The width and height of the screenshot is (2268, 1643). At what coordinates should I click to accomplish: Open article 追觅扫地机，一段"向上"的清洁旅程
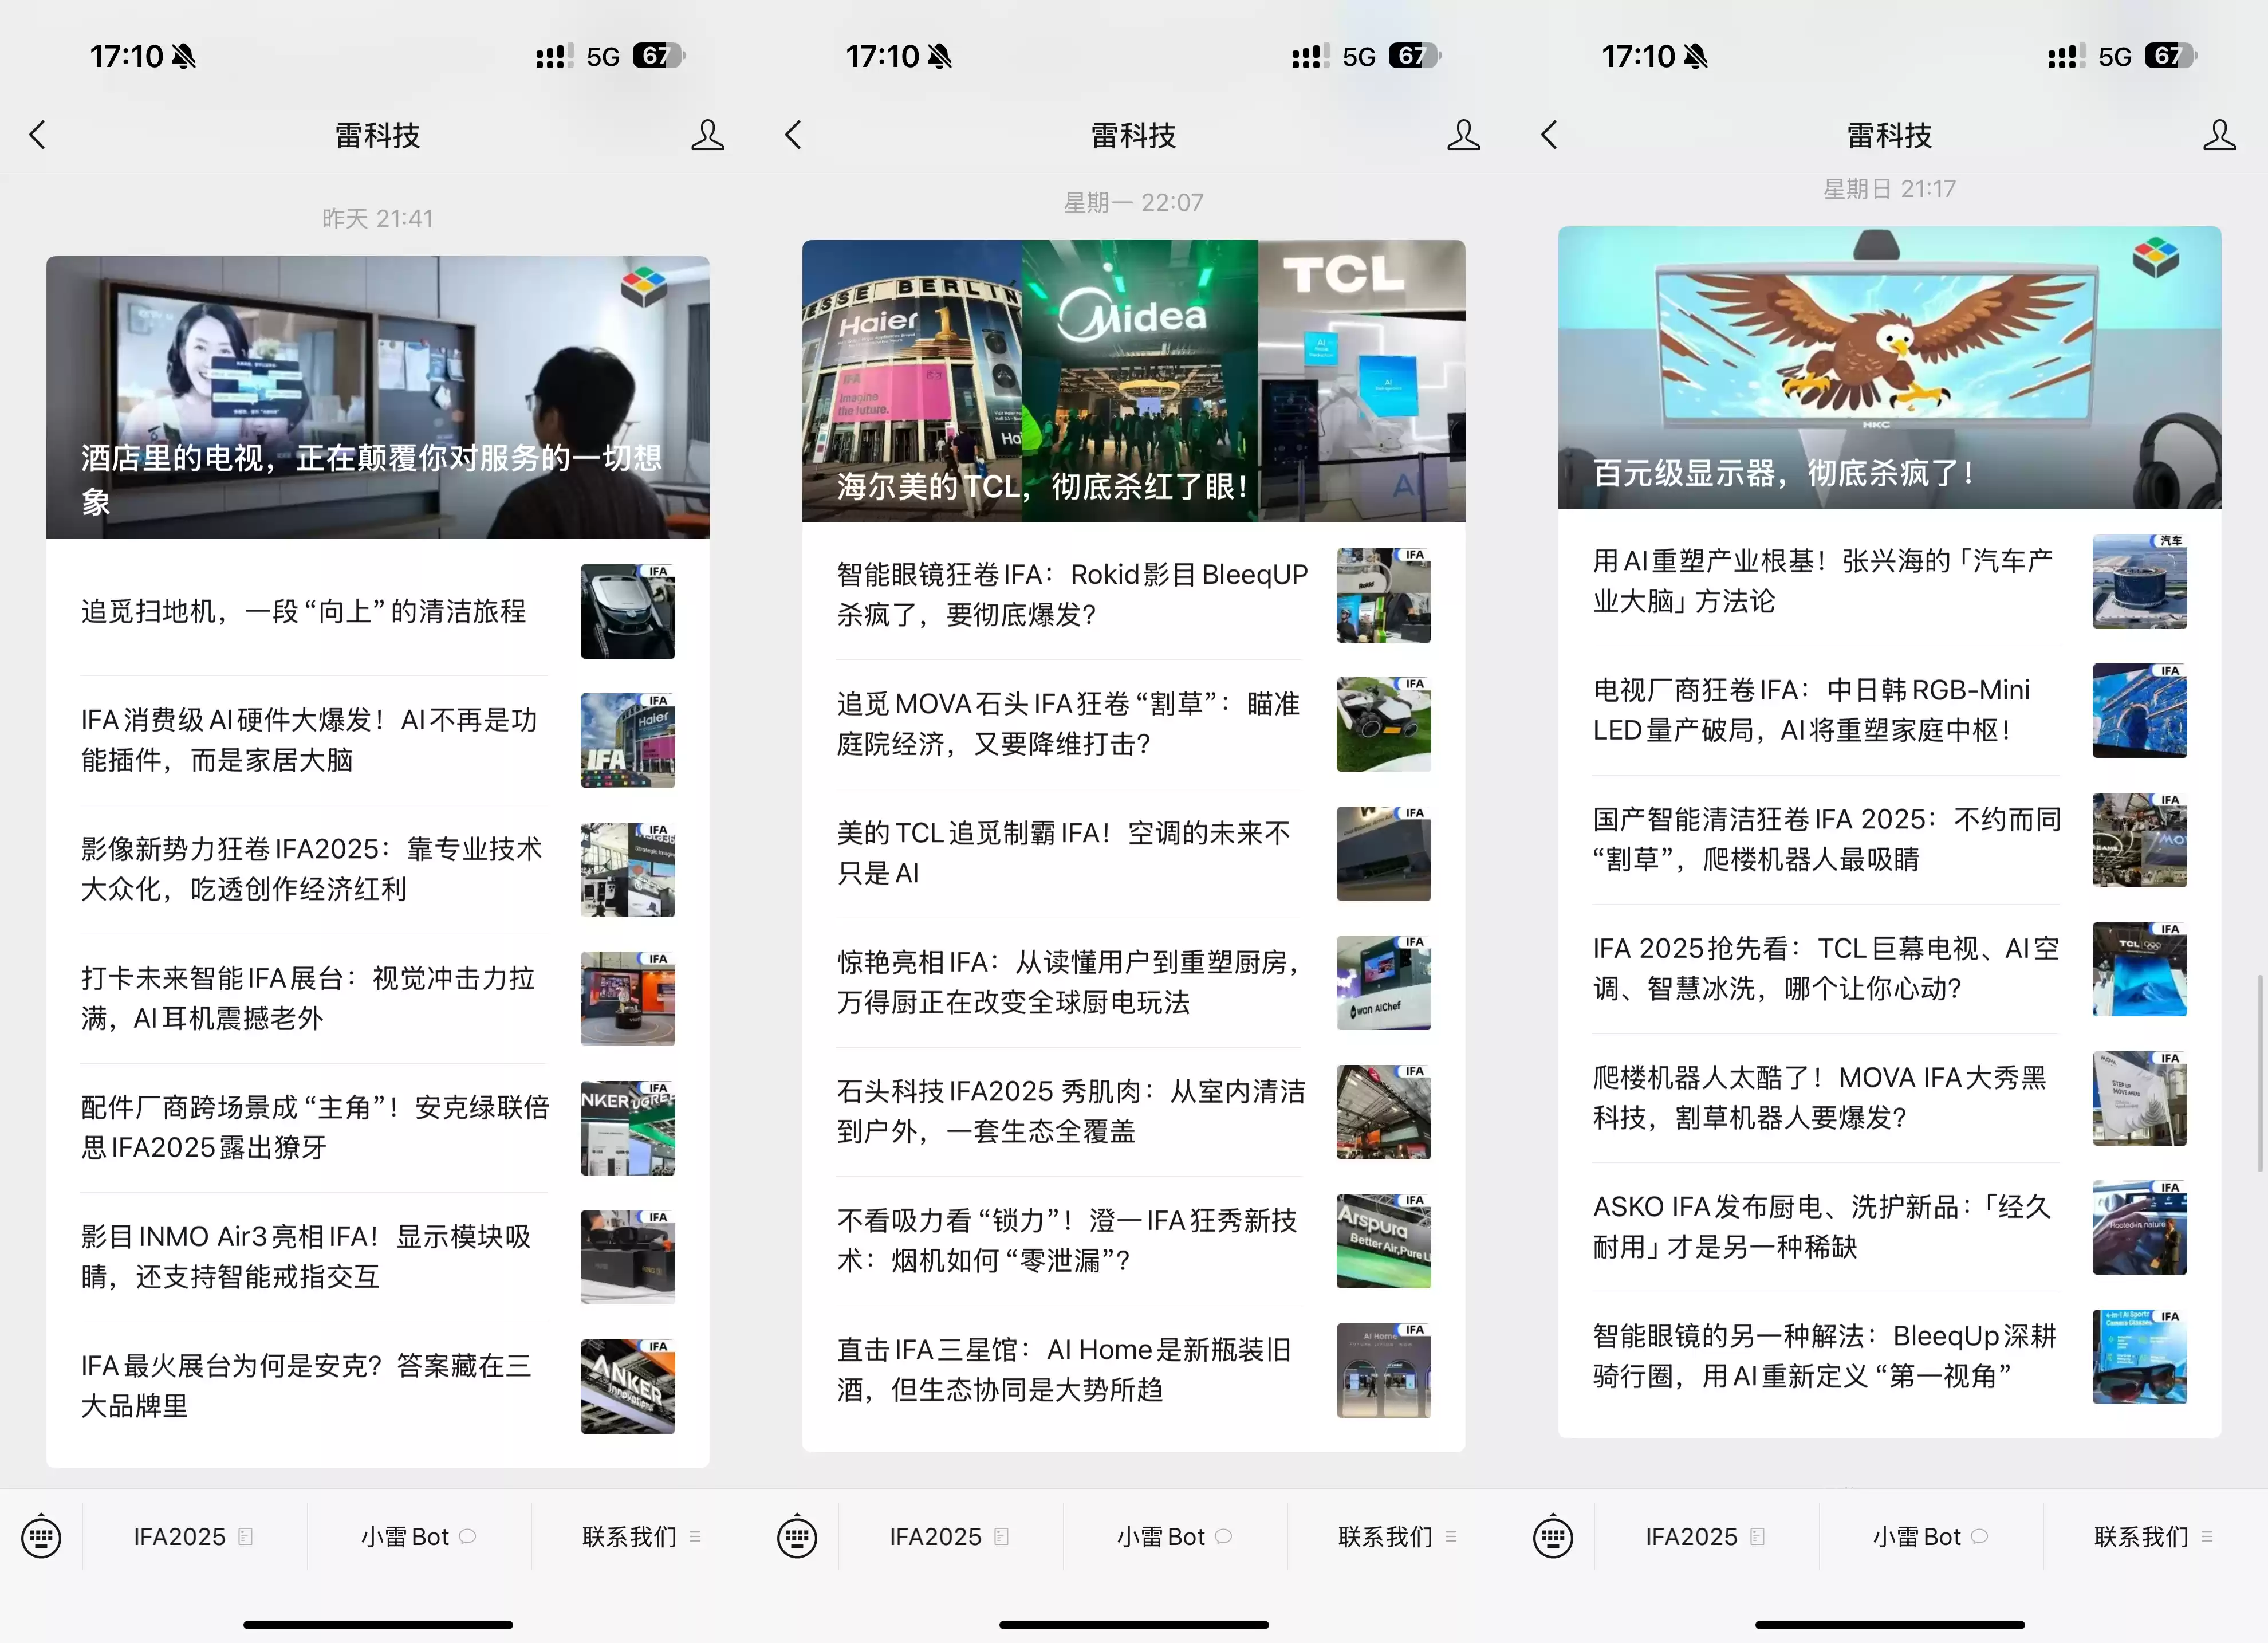click(304, 611)
